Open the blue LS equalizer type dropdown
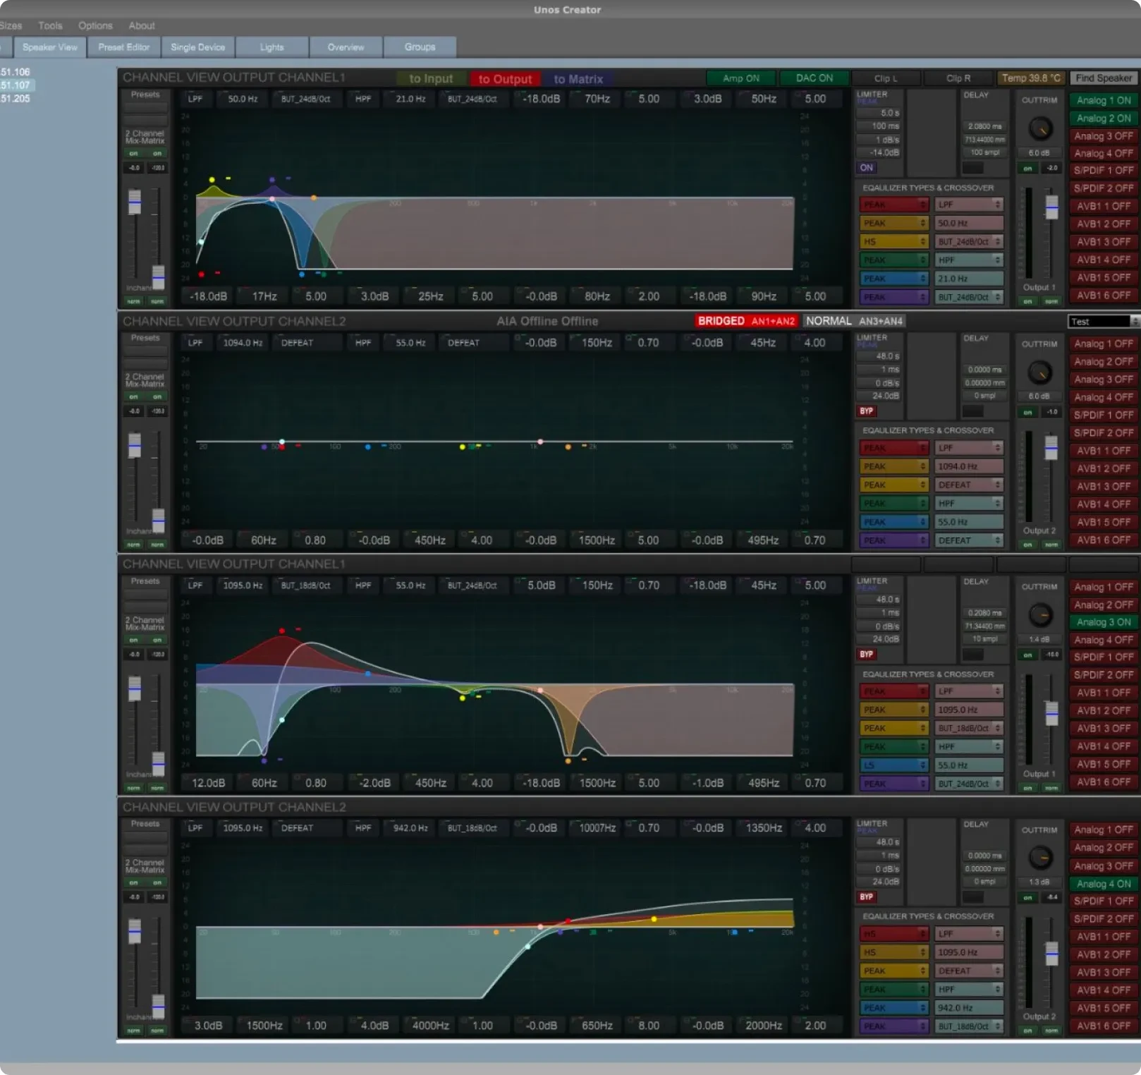This screenshot has height=1075, width=1141. 893,765
